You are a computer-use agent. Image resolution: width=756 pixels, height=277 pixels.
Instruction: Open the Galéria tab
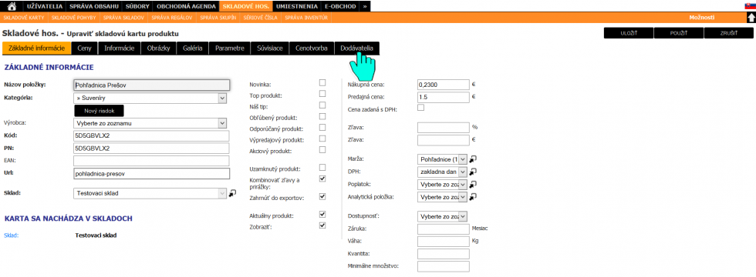click(x=192, y=48)
